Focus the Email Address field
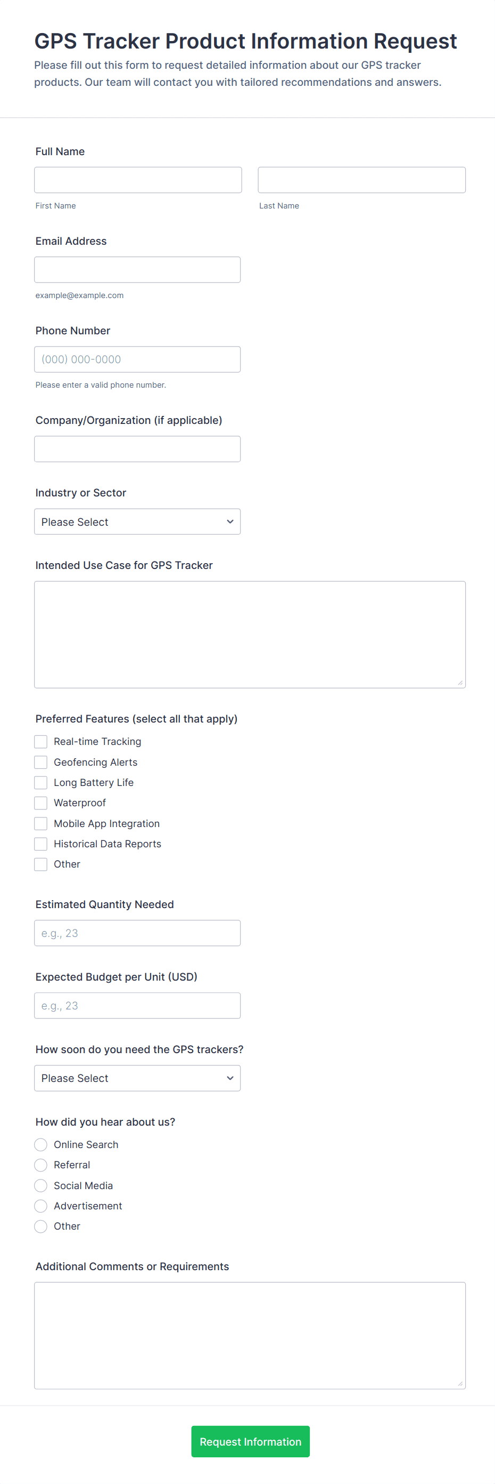The width and height of the screenshot is (495, 1484). coord(137,270)
